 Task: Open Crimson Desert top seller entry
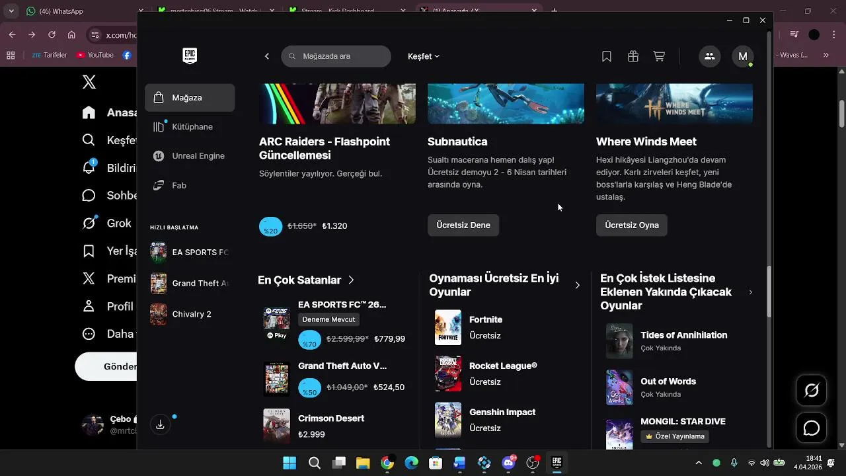coord(335,426)
